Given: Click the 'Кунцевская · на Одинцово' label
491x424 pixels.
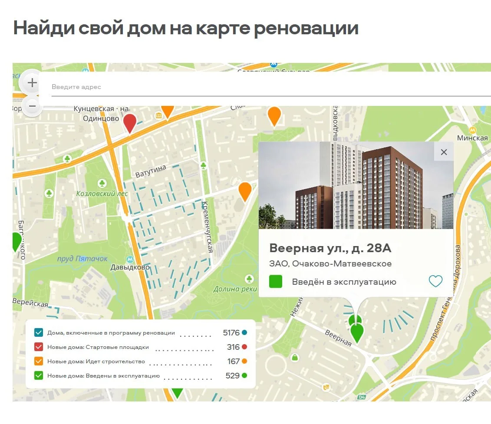Looking at the screenshot, I should tap(101, 113).
